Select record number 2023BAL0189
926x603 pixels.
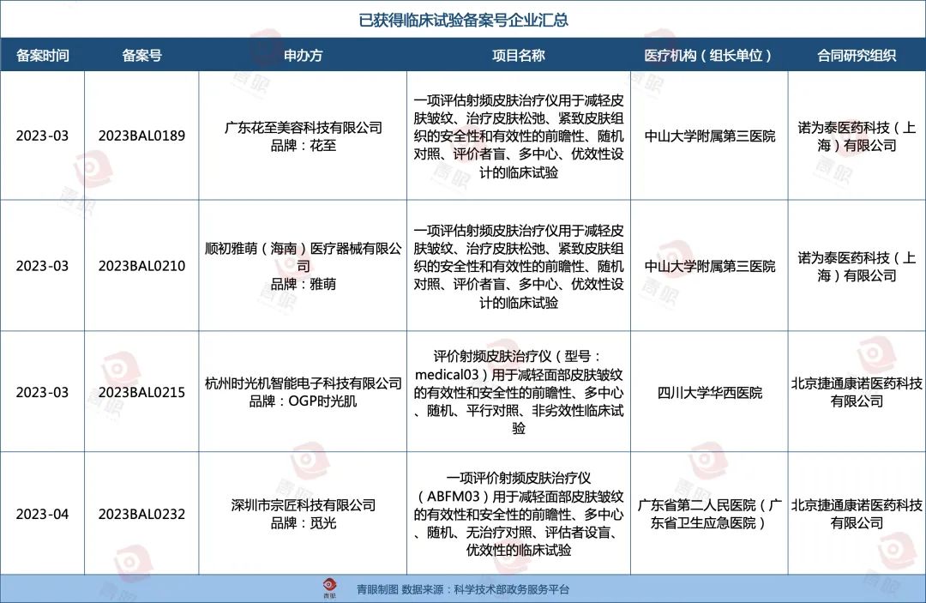141,136
